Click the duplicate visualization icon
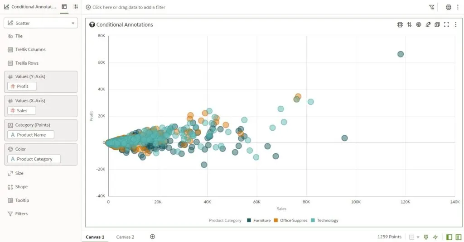This screenshot has height=242, width=464. pyautogui.click(x=437, y=24)
